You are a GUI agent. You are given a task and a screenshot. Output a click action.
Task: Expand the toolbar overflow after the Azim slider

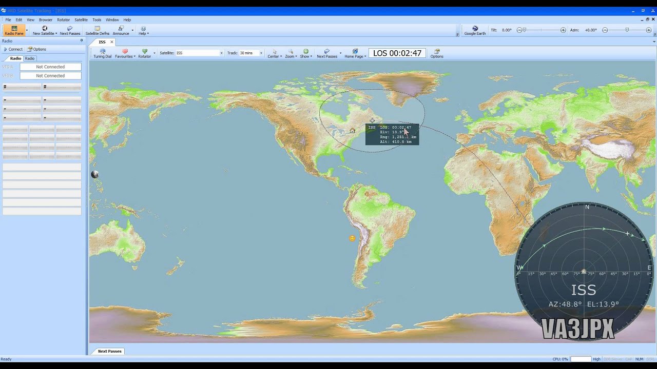654,34
